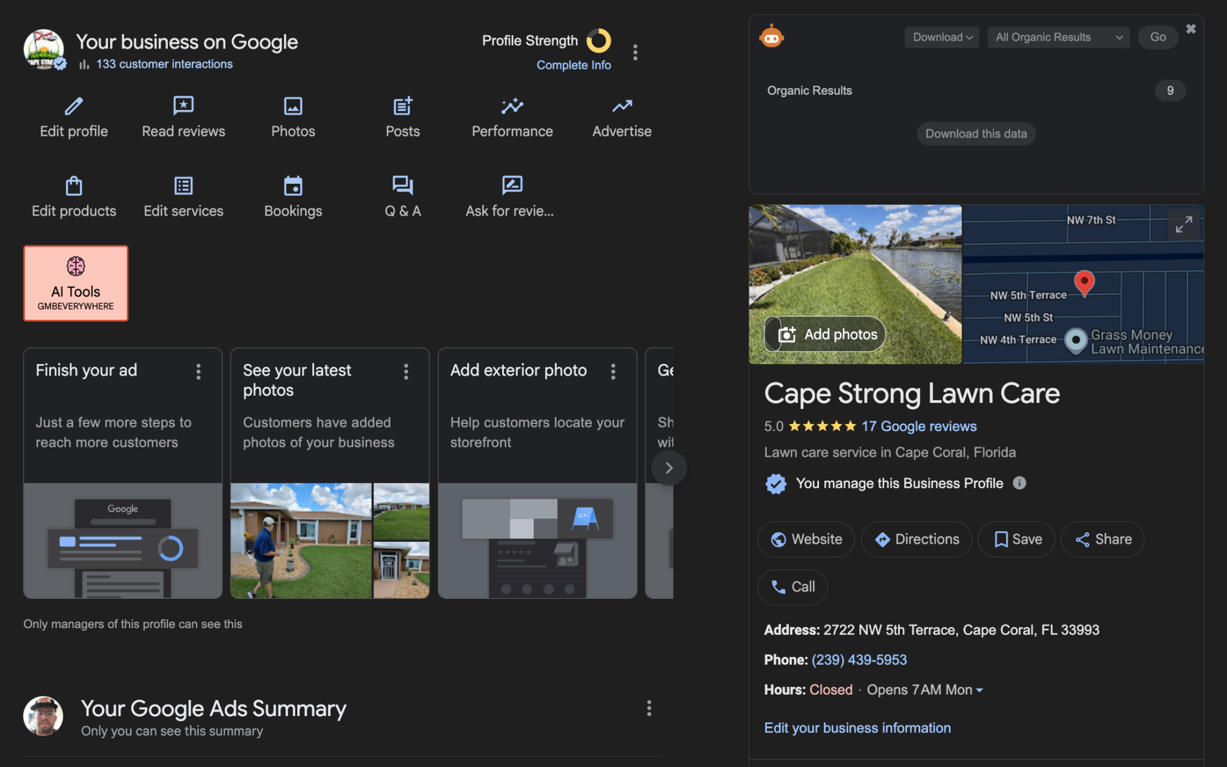Open Your Google Ads Summary options menu
1227x767 pixels.
[x=649, y=708]
